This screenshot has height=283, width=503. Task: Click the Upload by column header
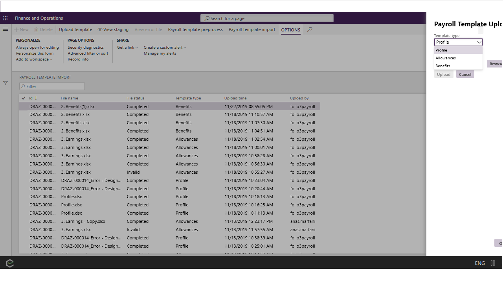299,98
